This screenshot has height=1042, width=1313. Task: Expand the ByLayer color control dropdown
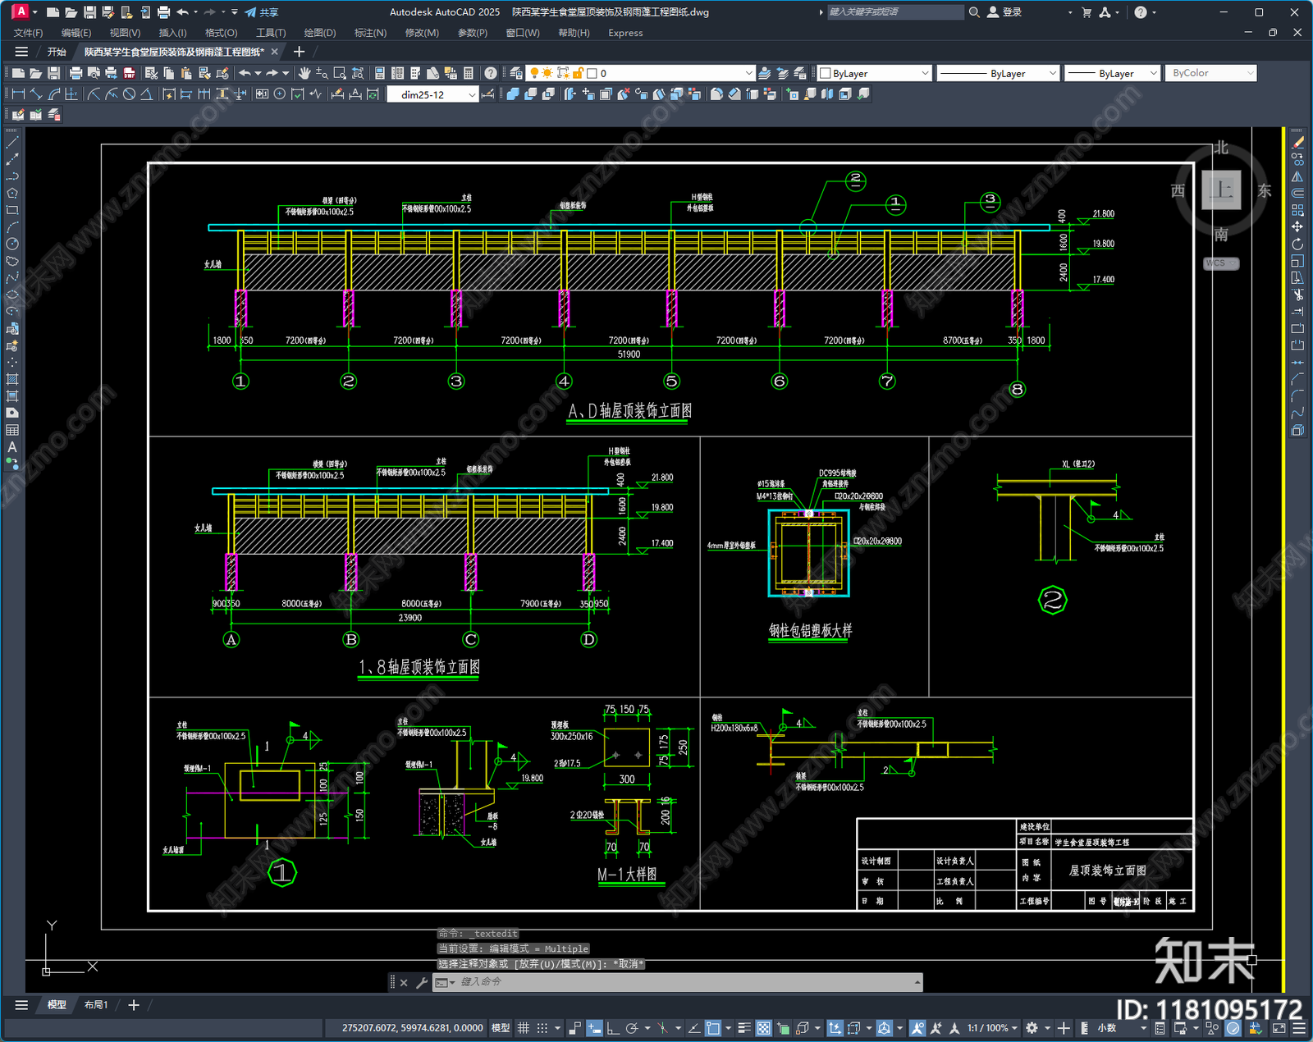(x=925, y=73)
